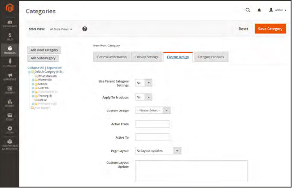Click the Save Category button
Viewport: 292px width, 188px height.
[x=270, y=29]
